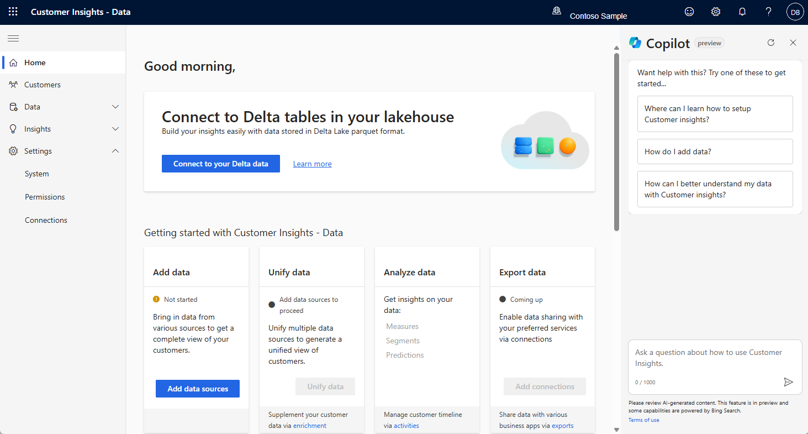Click the main page vertical scrollbar
The width and height of the screenshot is (808, 434).
[x=616, y=142]
